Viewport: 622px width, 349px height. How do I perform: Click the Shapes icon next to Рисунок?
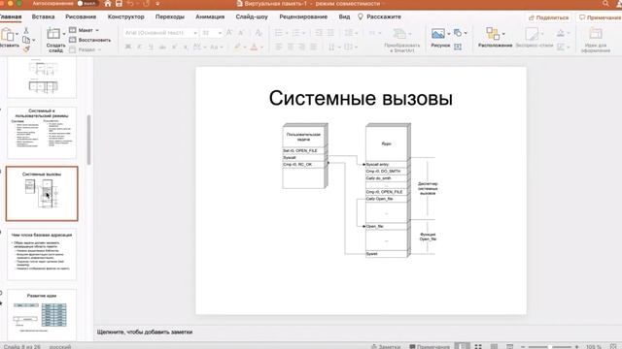(x=458, y=33)
